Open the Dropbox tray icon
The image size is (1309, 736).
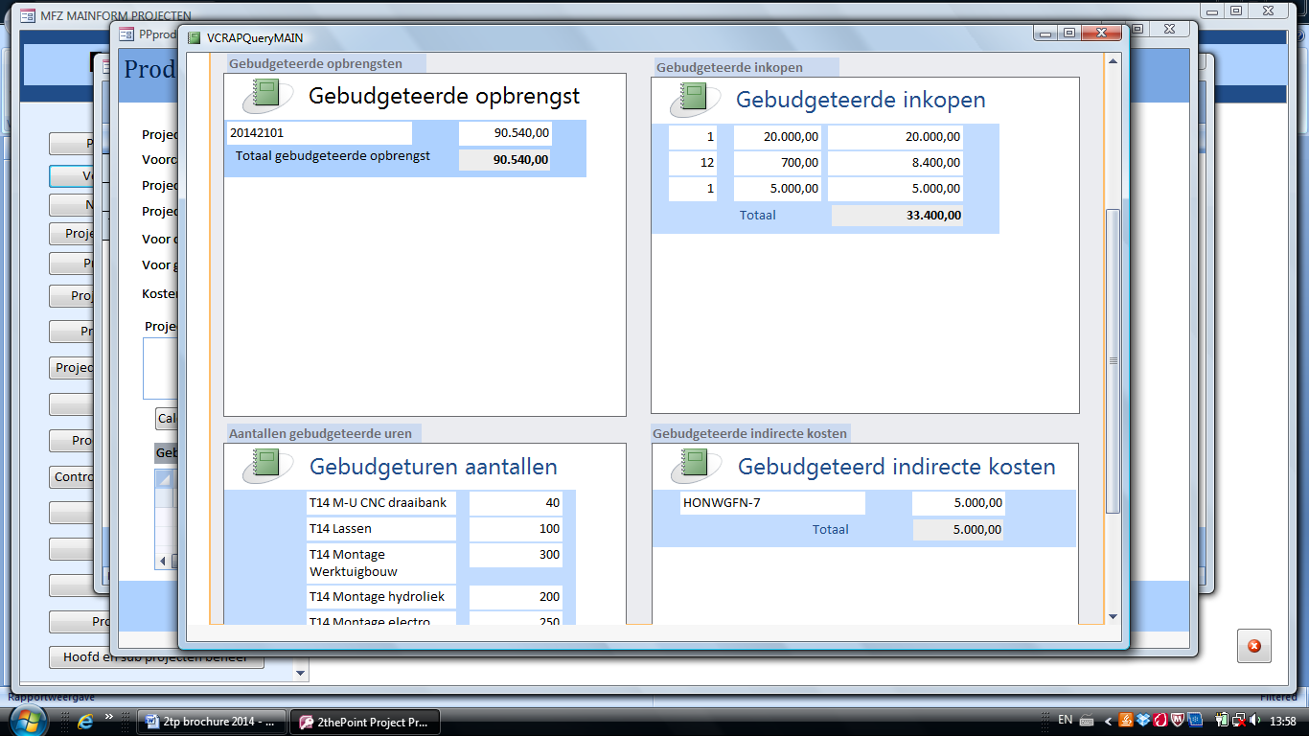pyautogui.click(x=1143, y=720)
